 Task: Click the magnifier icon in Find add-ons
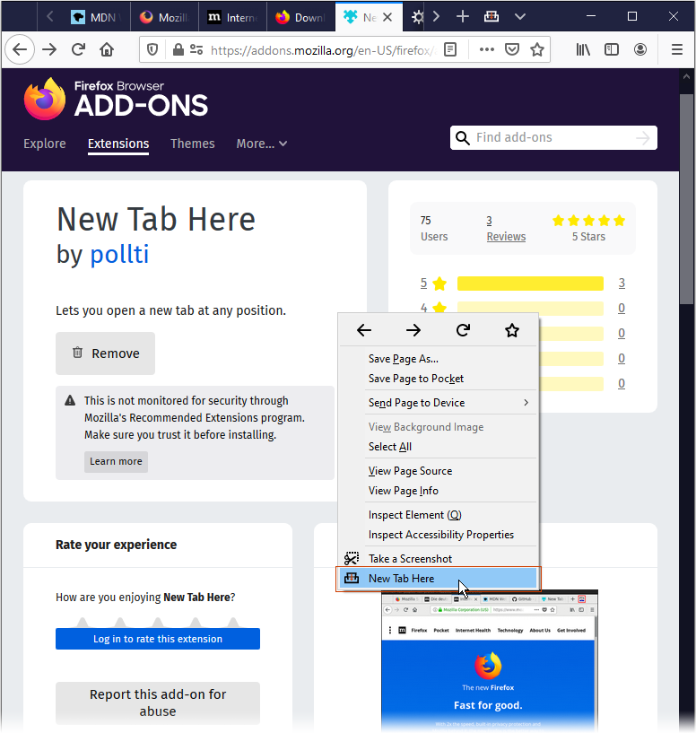462,138
